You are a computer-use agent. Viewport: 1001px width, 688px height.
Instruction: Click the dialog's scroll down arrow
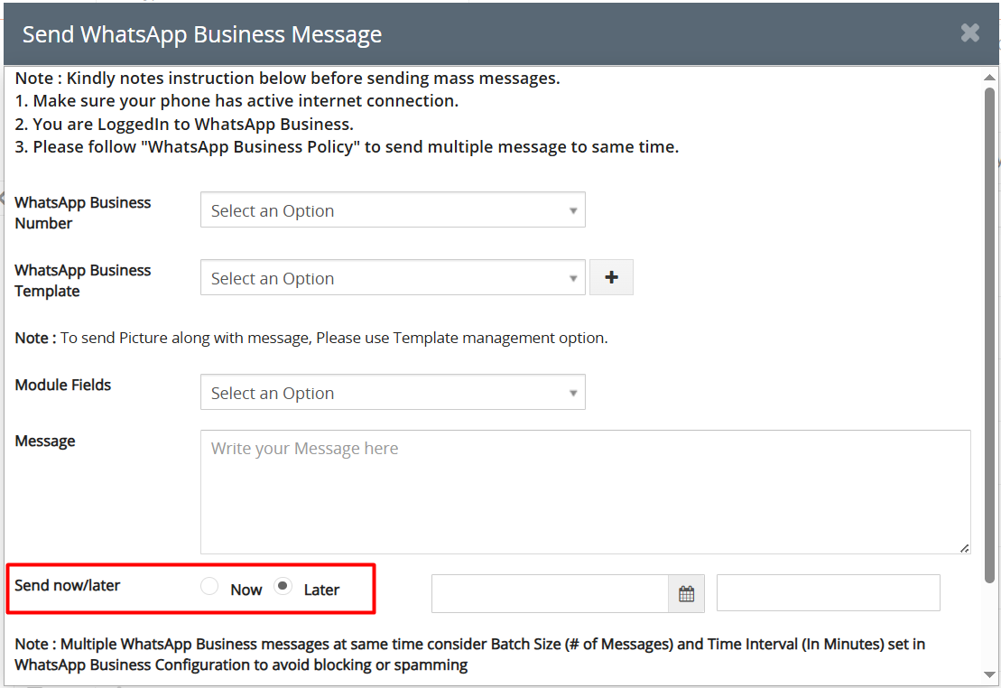point(989,675)
